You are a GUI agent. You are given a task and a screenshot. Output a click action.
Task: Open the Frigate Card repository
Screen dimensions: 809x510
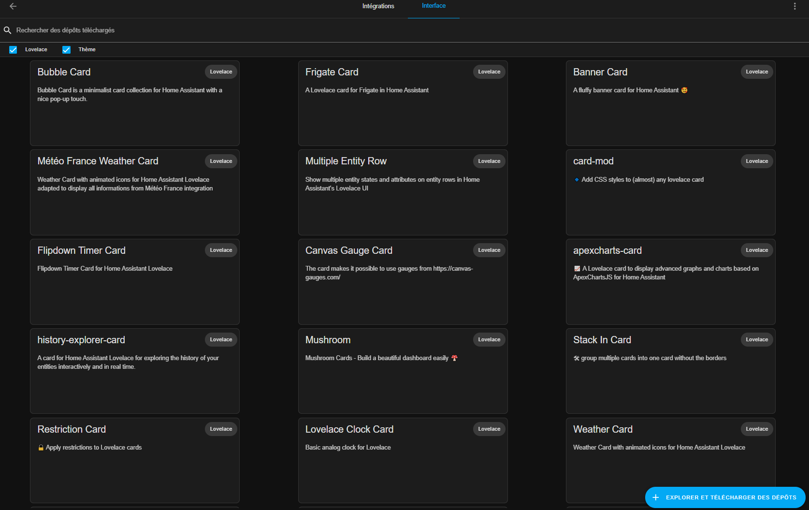click(403, 103)
